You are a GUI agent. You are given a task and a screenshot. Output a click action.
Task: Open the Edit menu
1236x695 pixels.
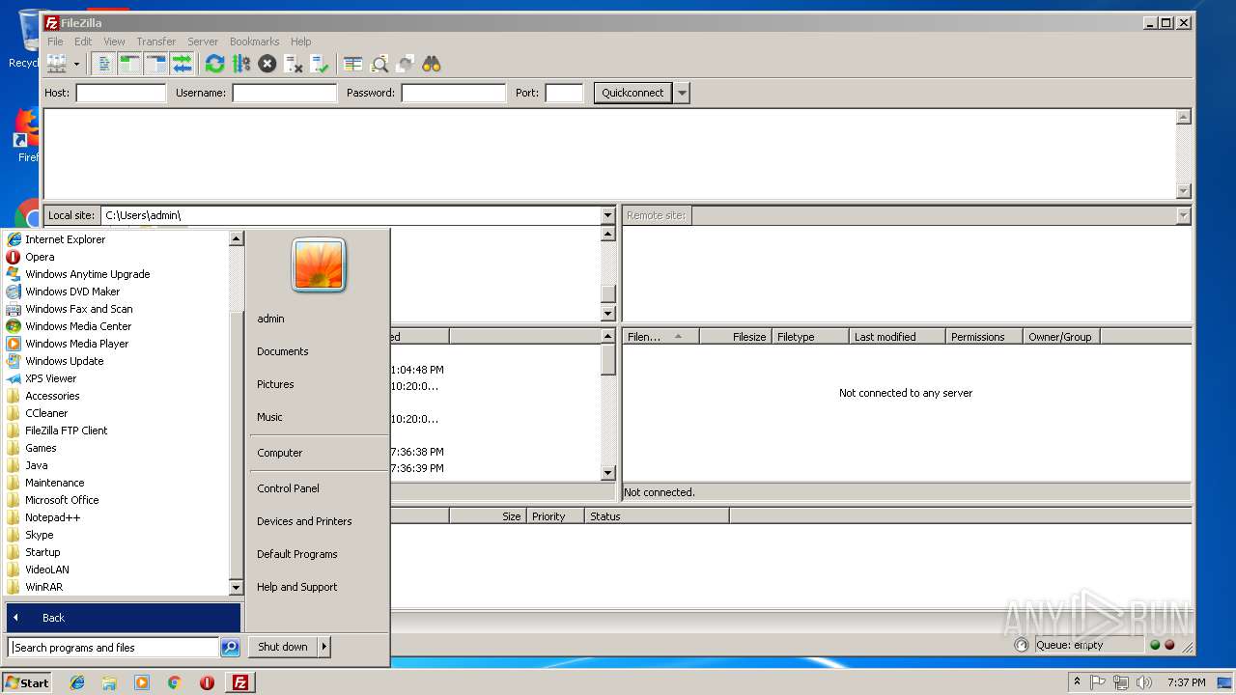[x=83, y=42]
